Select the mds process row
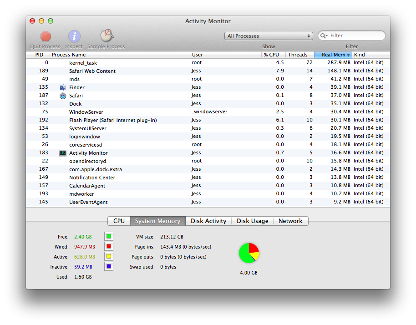The height and width of the screenshot is (325, 416). point(208,79)
